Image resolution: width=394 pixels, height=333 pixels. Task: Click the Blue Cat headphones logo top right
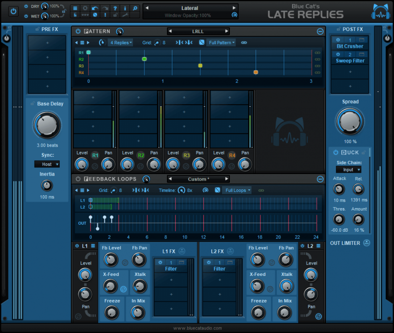(378, 12)
